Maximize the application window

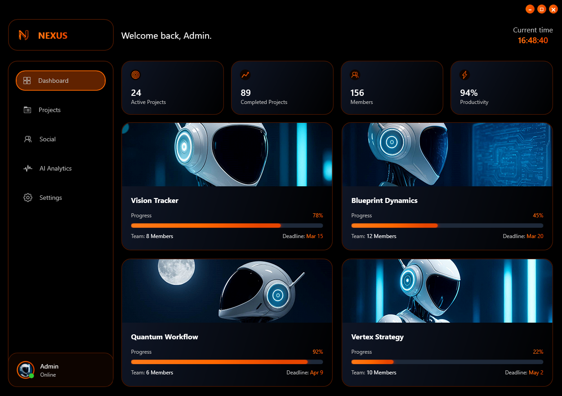coord(542,9)
